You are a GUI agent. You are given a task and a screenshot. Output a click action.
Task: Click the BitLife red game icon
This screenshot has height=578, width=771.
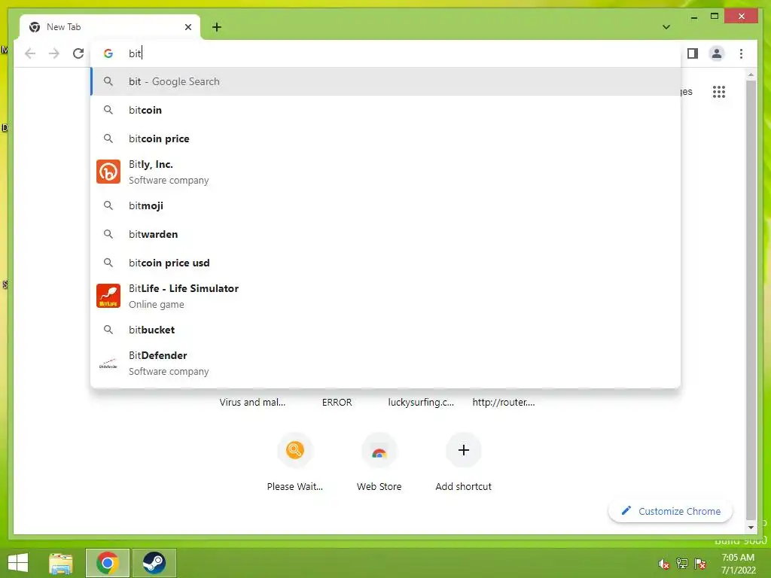point(108,296)
